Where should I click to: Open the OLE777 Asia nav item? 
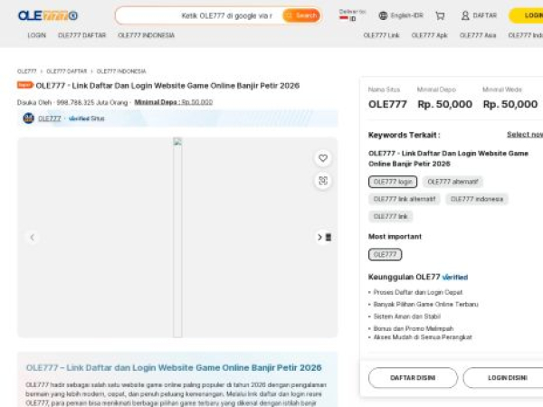point(478,35)
